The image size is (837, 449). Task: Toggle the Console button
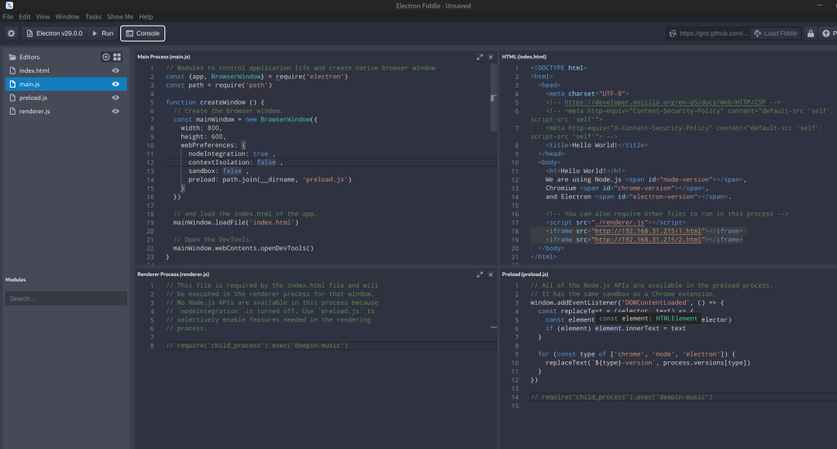coord(143,33)
